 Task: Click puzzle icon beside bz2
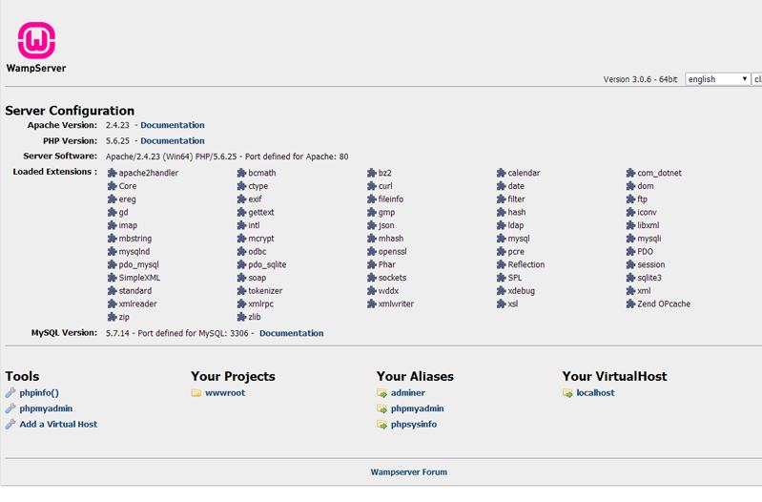[x=372, y=173]
